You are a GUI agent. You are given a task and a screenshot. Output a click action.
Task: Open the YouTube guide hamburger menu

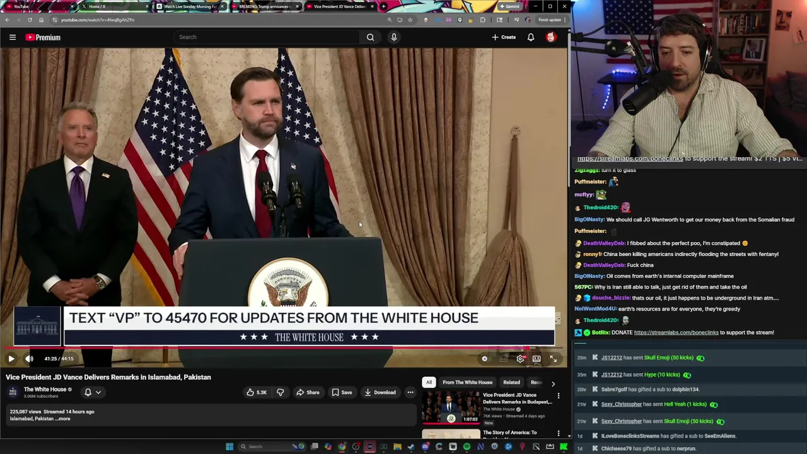[x=12, y=37]
